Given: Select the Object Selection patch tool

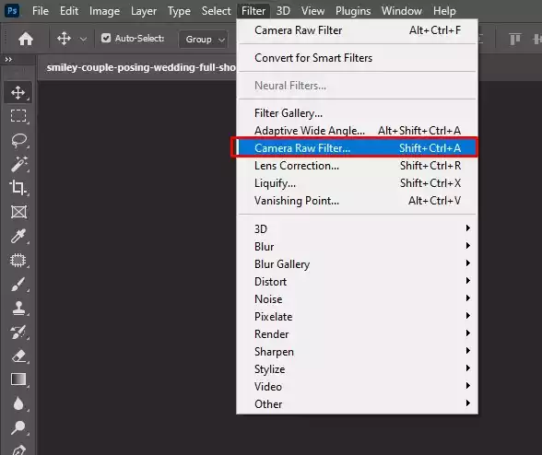Looking at the screenshot, I should 18,260.
